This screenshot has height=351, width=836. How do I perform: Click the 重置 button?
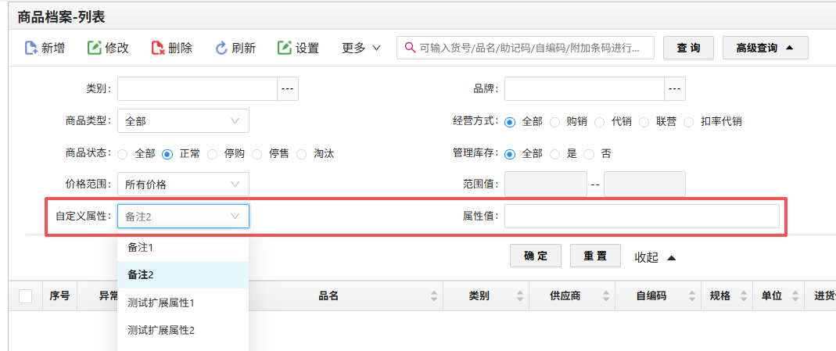[x=595, y=256]
